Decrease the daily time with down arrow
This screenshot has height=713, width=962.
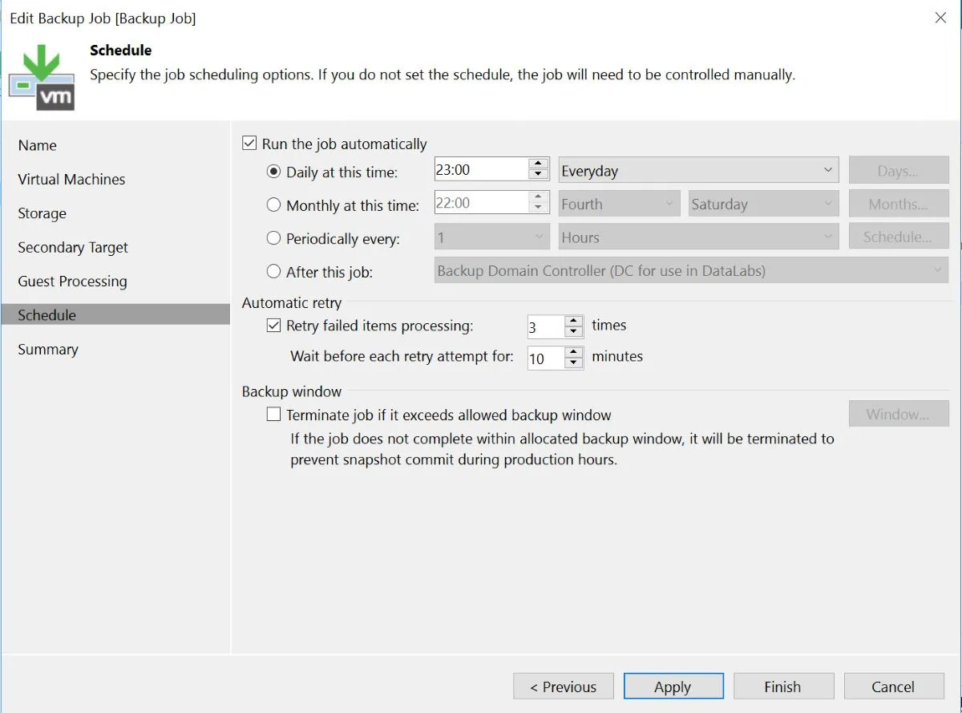click(539, 176)
